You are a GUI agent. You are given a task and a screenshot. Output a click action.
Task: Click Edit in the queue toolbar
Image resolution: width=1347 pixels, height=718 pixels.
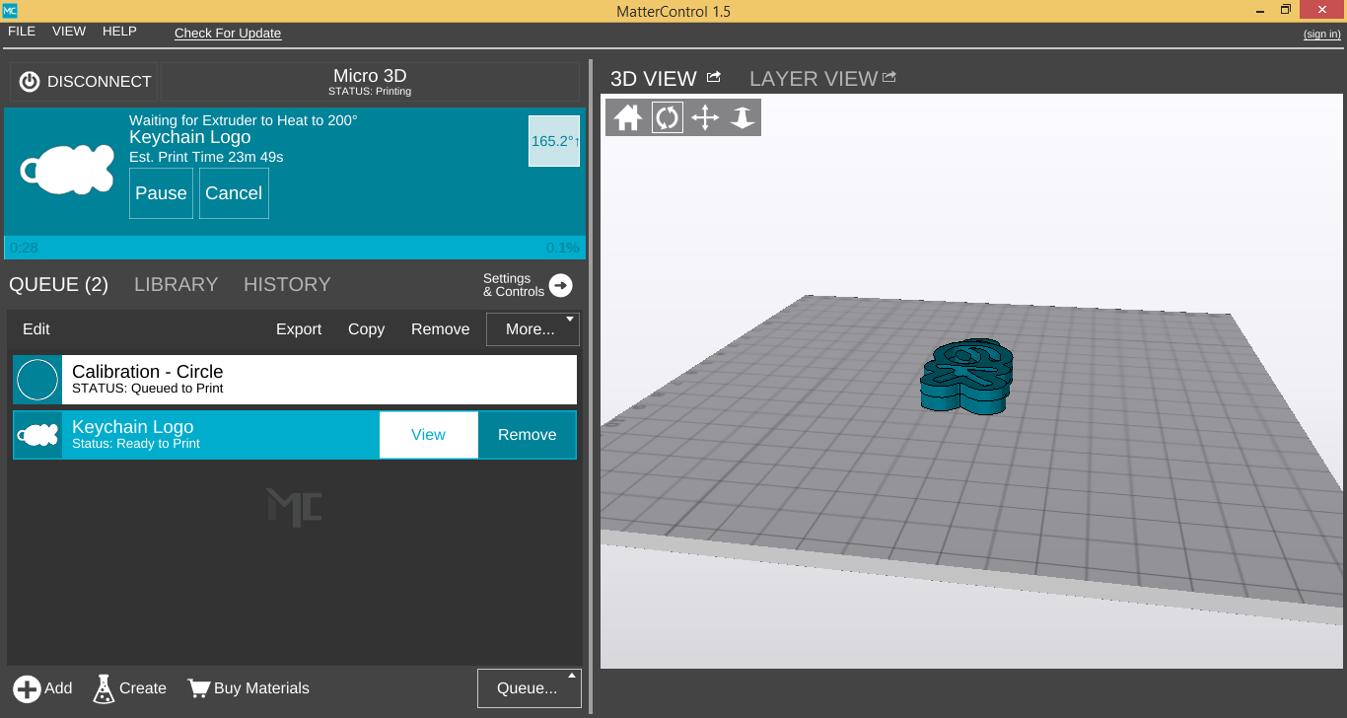click(36, 329)
